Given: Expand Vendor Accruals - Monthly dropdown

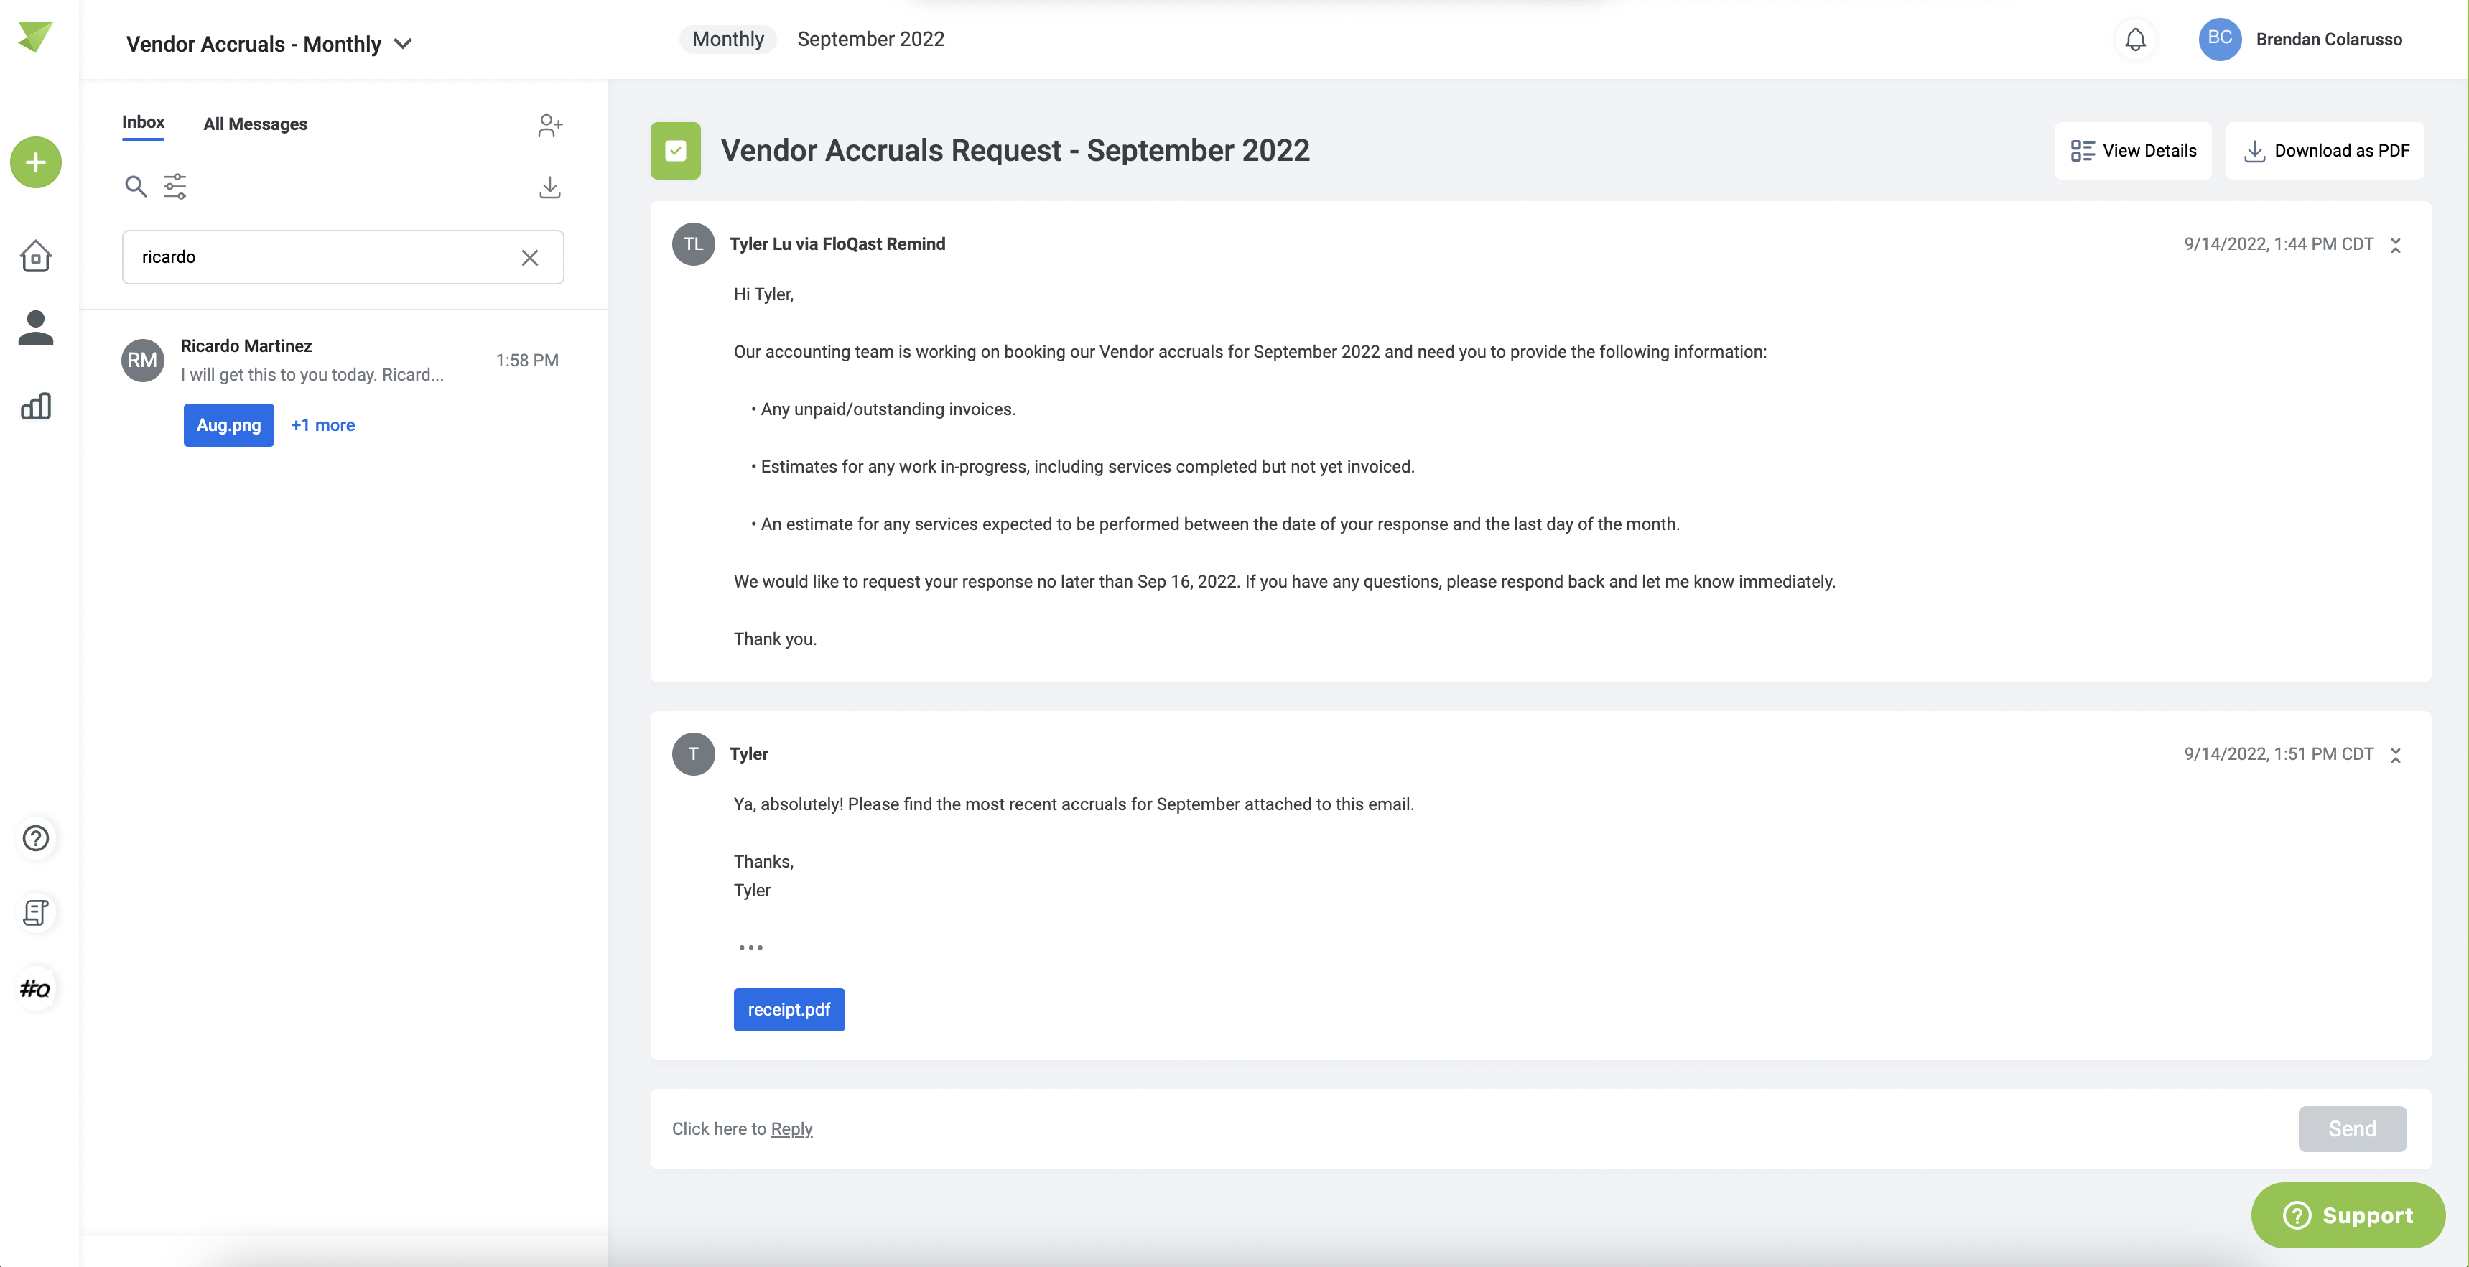Looking at the screenshot, I should click(404, 44).
